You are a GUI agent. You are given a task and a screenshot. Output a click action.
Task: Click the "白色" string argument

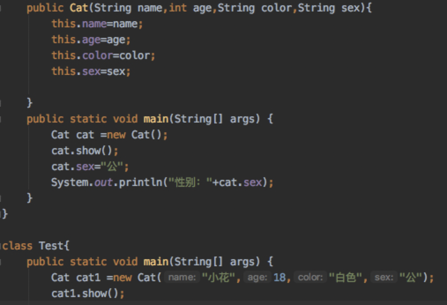345,278
